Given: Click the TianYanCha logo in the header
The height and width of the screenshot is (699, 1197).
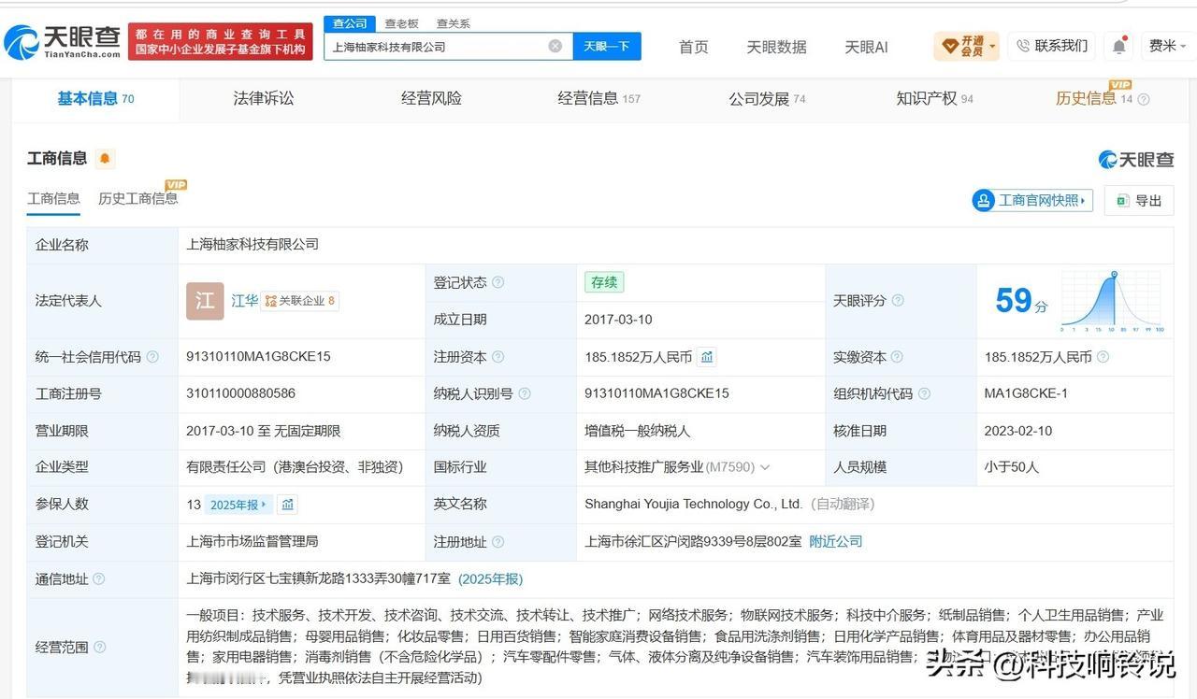Looking at the screenshot, I should pyautogui.click(x=63, y=41).
